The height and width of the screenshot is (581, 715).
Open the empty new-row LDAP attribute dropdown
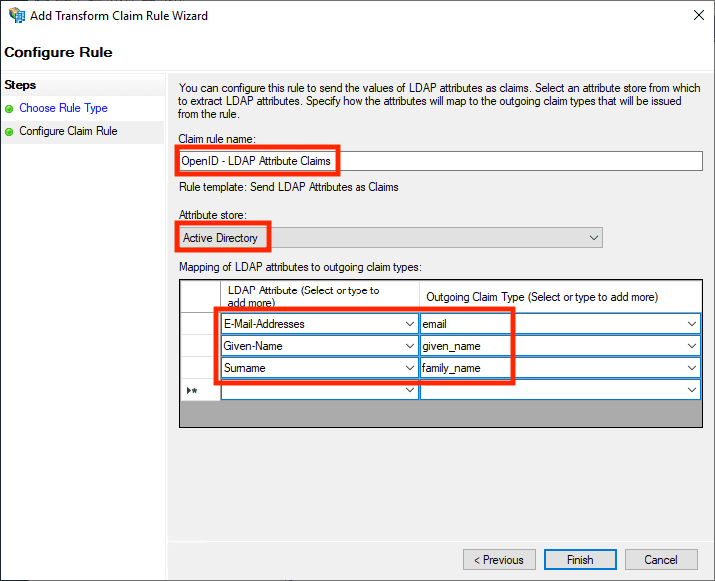click(410, 390)
